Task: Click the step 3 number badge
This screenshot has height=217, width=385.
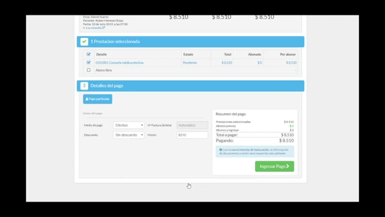Action: tap(84, 86)
